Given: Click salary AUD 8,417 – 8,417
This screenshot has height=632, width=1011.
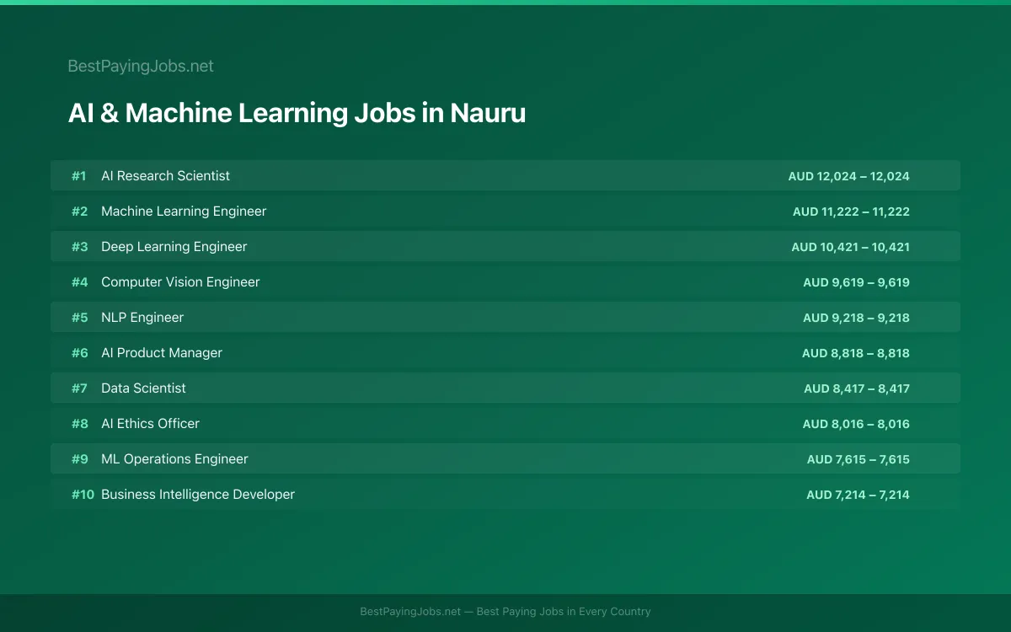Looking at the screenshot, I should tap(857, 388).
